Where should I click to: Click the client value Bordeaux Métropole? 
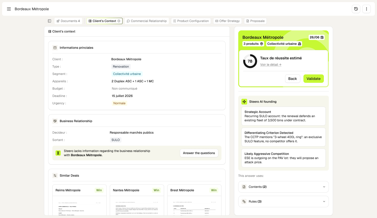pyautogui.click(x=126, y=59)
